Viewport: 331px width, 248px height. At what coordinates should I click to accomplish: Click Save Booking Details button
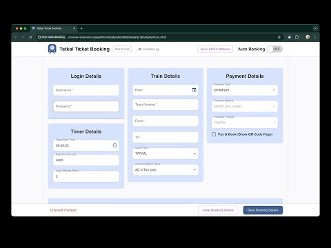coord(263,210)
